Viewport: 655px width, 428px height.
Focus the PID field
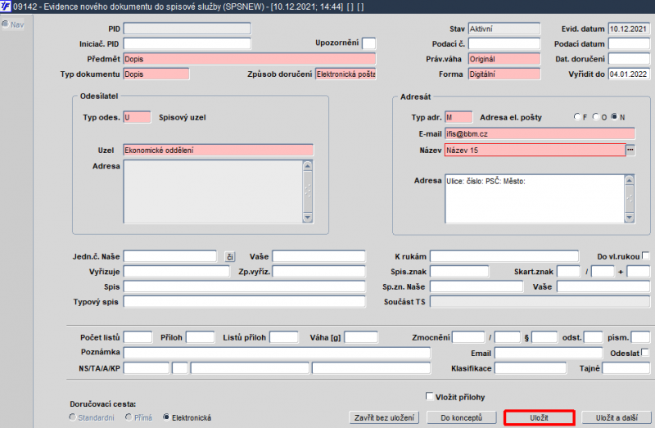click(187, 29)
